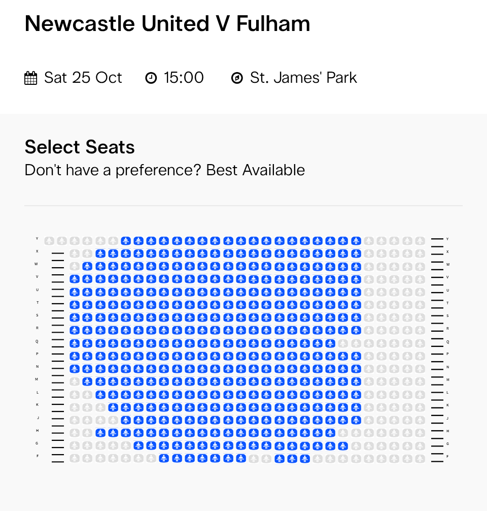Pick the rightmost available seat in row R
The image size is (487, 511).
(x=356, y=330)
